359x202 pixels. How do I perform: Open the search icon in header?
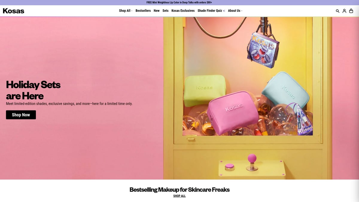tap(337, 11)
